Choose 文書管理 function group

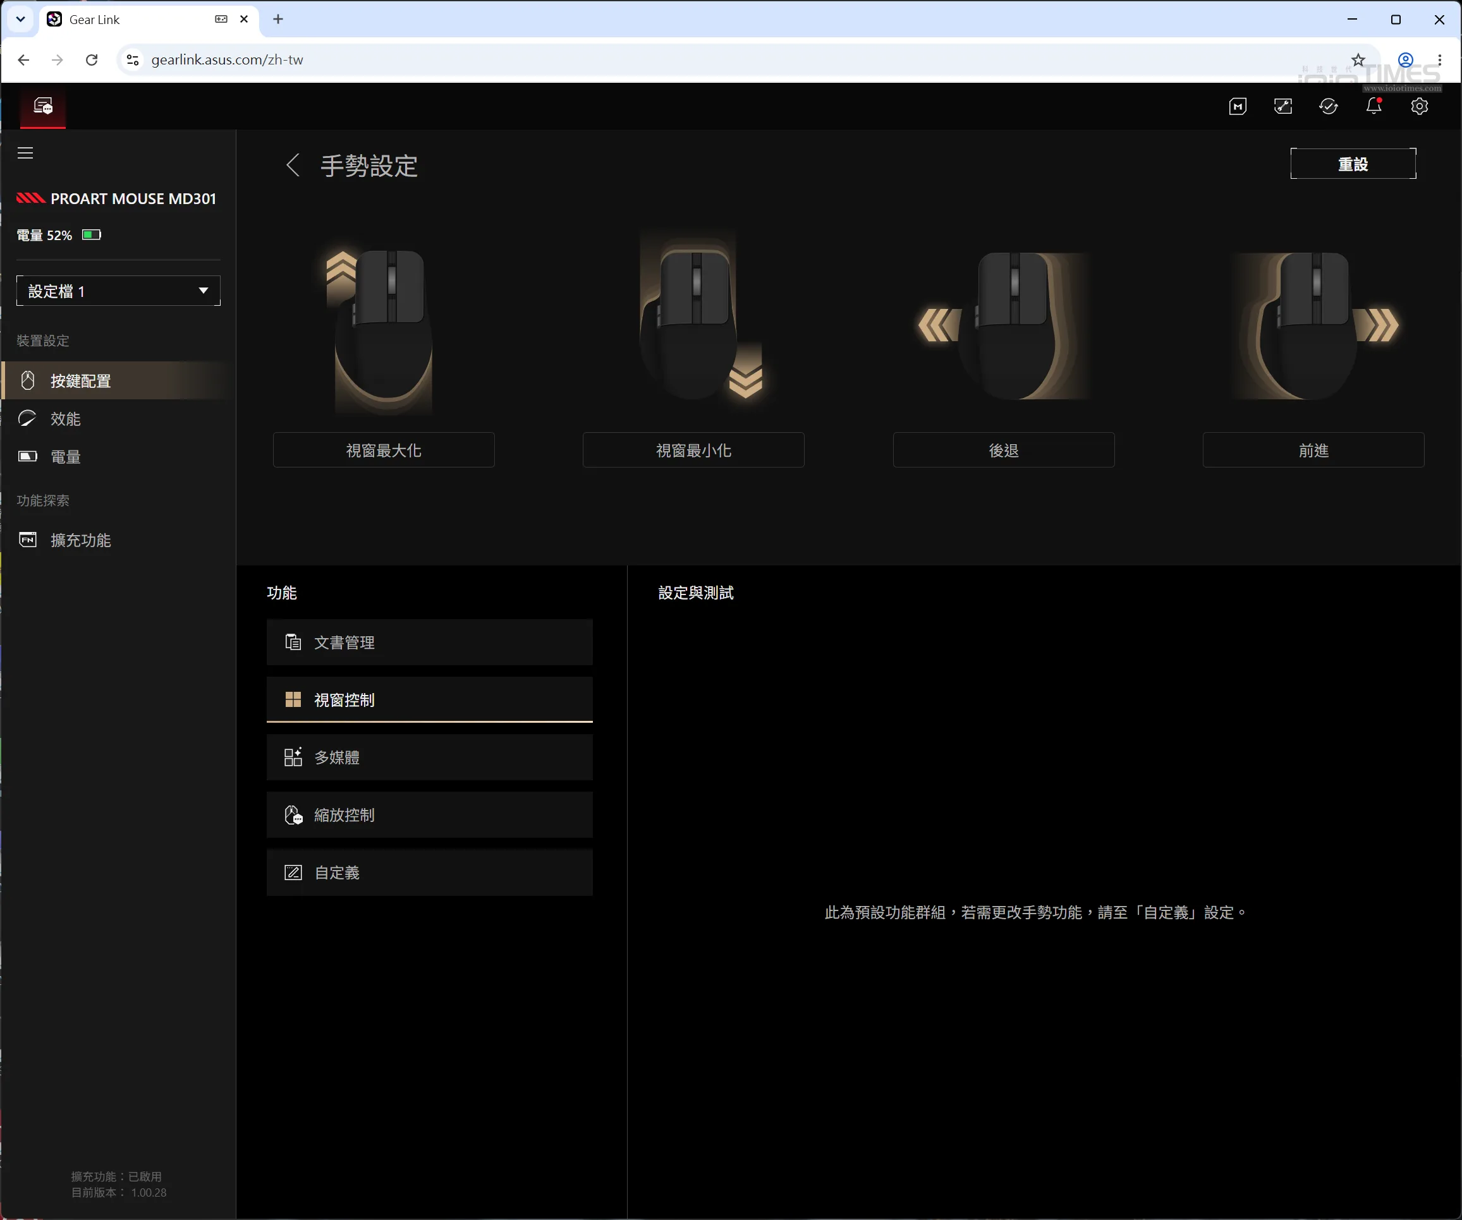coord(430,643)
